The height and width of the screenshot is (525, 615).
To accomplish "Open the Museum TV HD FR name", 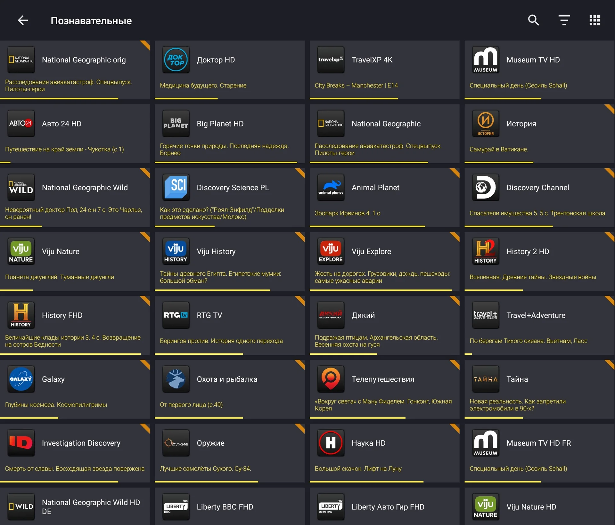I will click(539, 443).
